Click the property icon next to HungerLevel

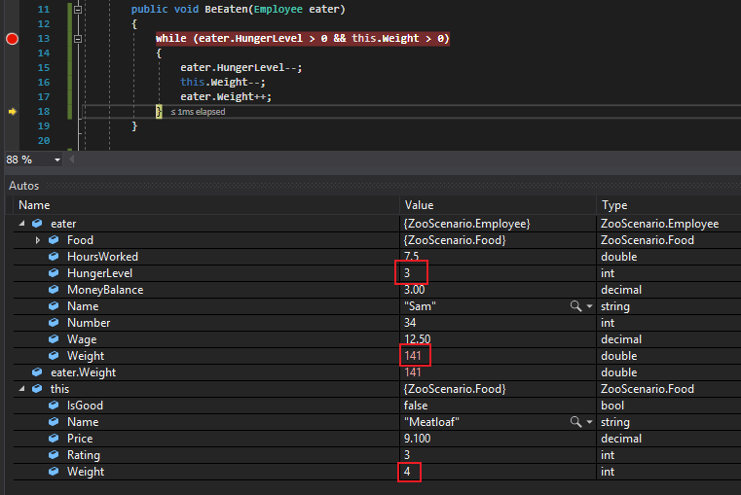(x=54, y=273)
